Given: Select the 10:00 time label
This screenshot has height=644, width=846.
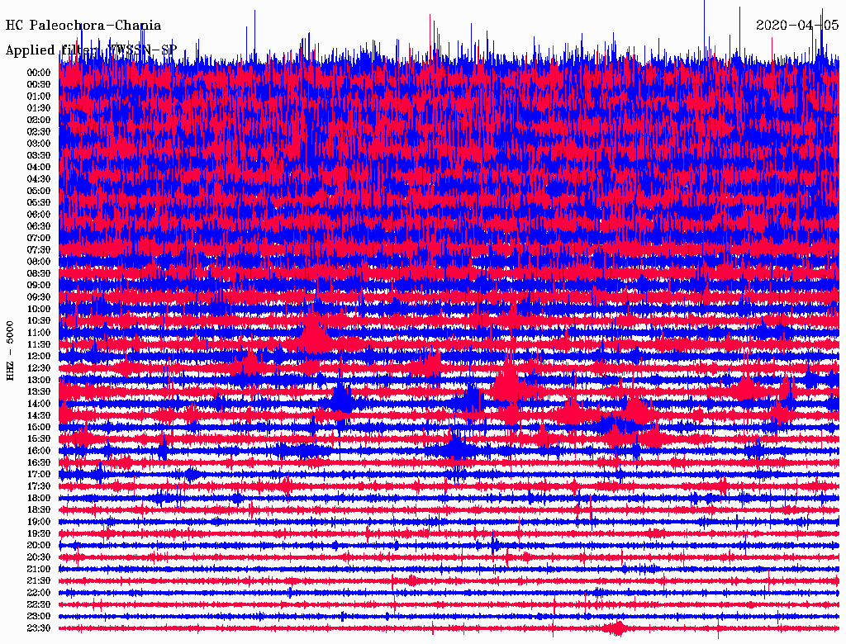Looking at the screenshot, I should (x=39, y=309).
